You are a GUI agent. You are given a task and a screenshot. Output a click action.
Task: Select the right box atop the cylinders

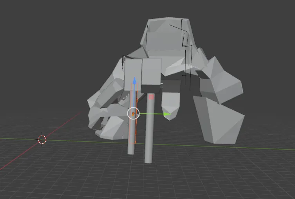click(152, 71)
